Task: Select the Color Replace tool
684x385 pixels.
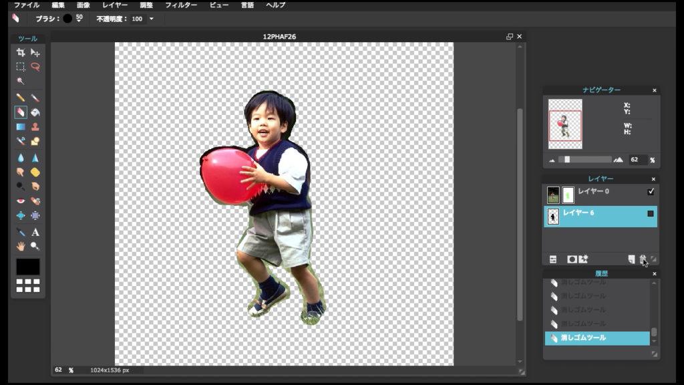Action: pyautogui.click(x=21, y=141)
